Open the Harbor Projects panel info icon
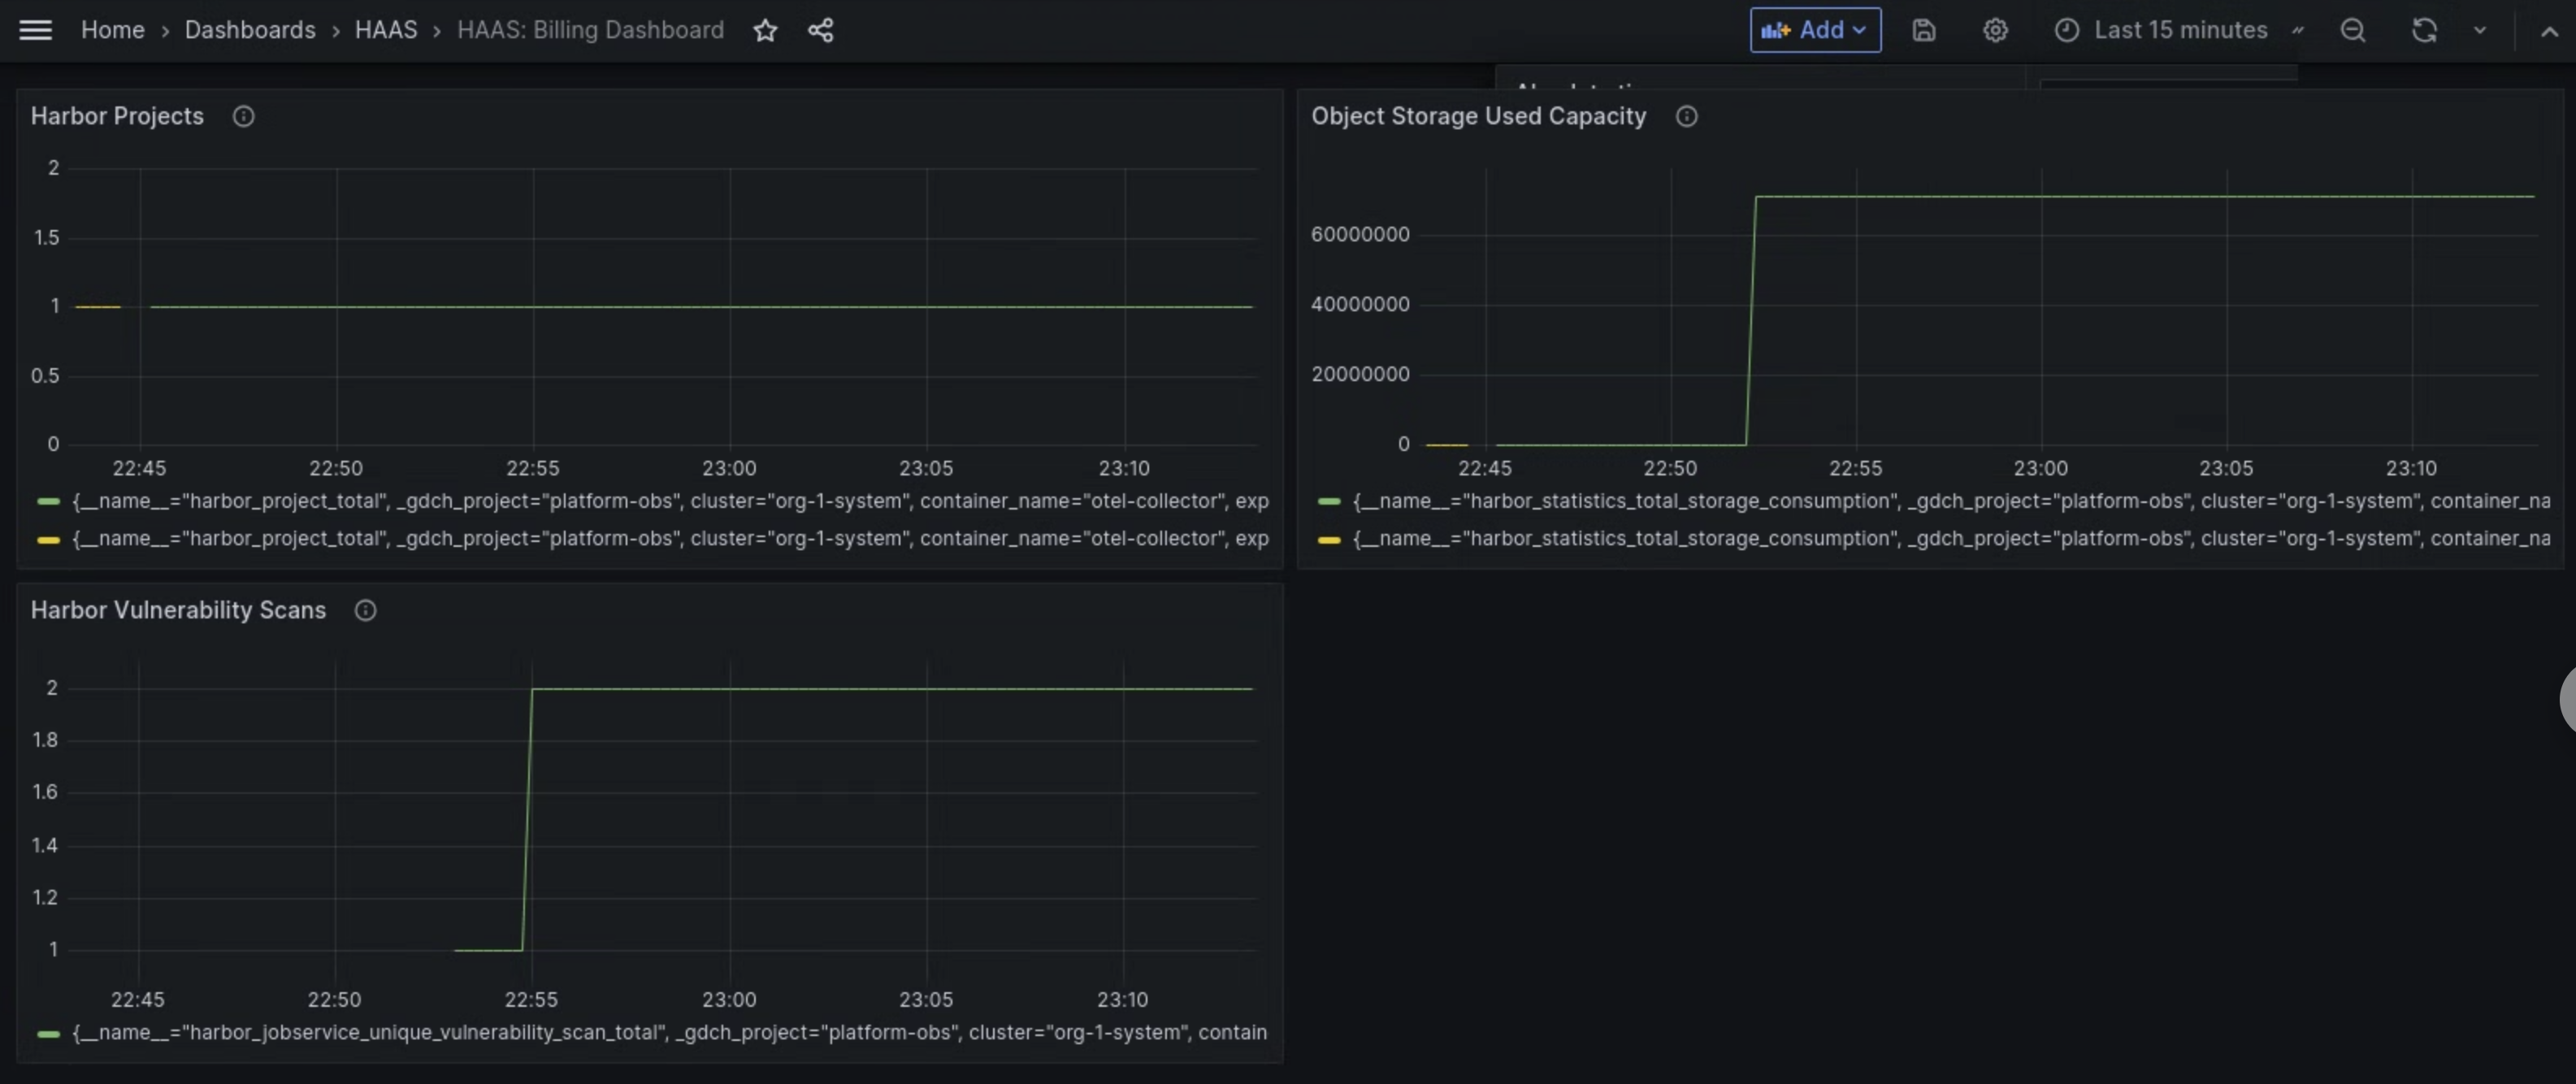2576x1084 pixels. 242,116
